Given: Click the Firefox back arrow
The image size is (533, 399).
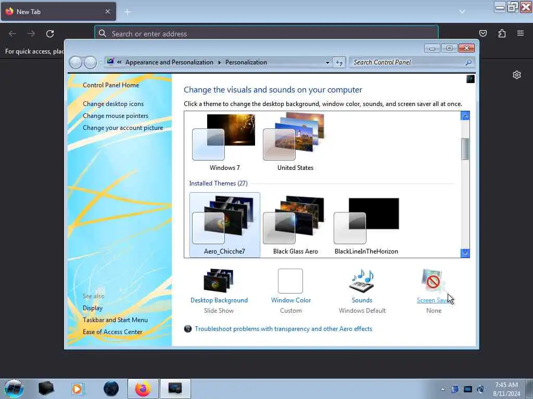Looking at the screenshot, I should (x=12, y=34).
